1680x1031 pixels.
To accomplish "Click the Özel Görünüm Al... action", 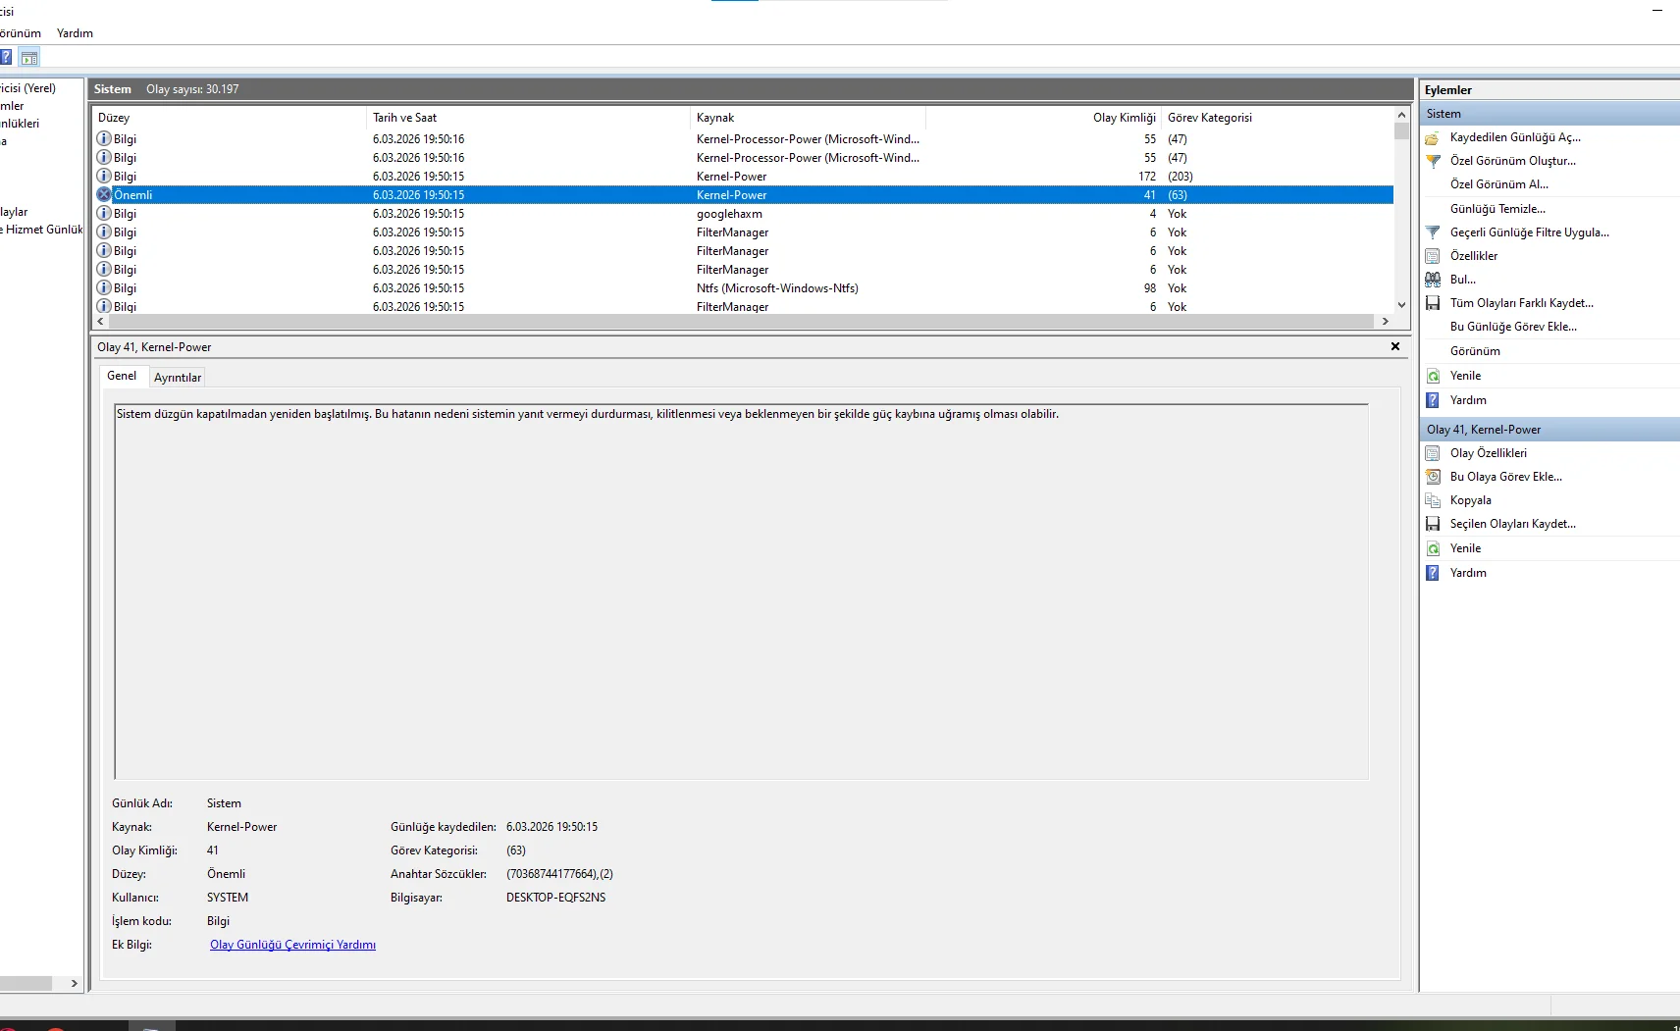I will [x=1499, y=184].
